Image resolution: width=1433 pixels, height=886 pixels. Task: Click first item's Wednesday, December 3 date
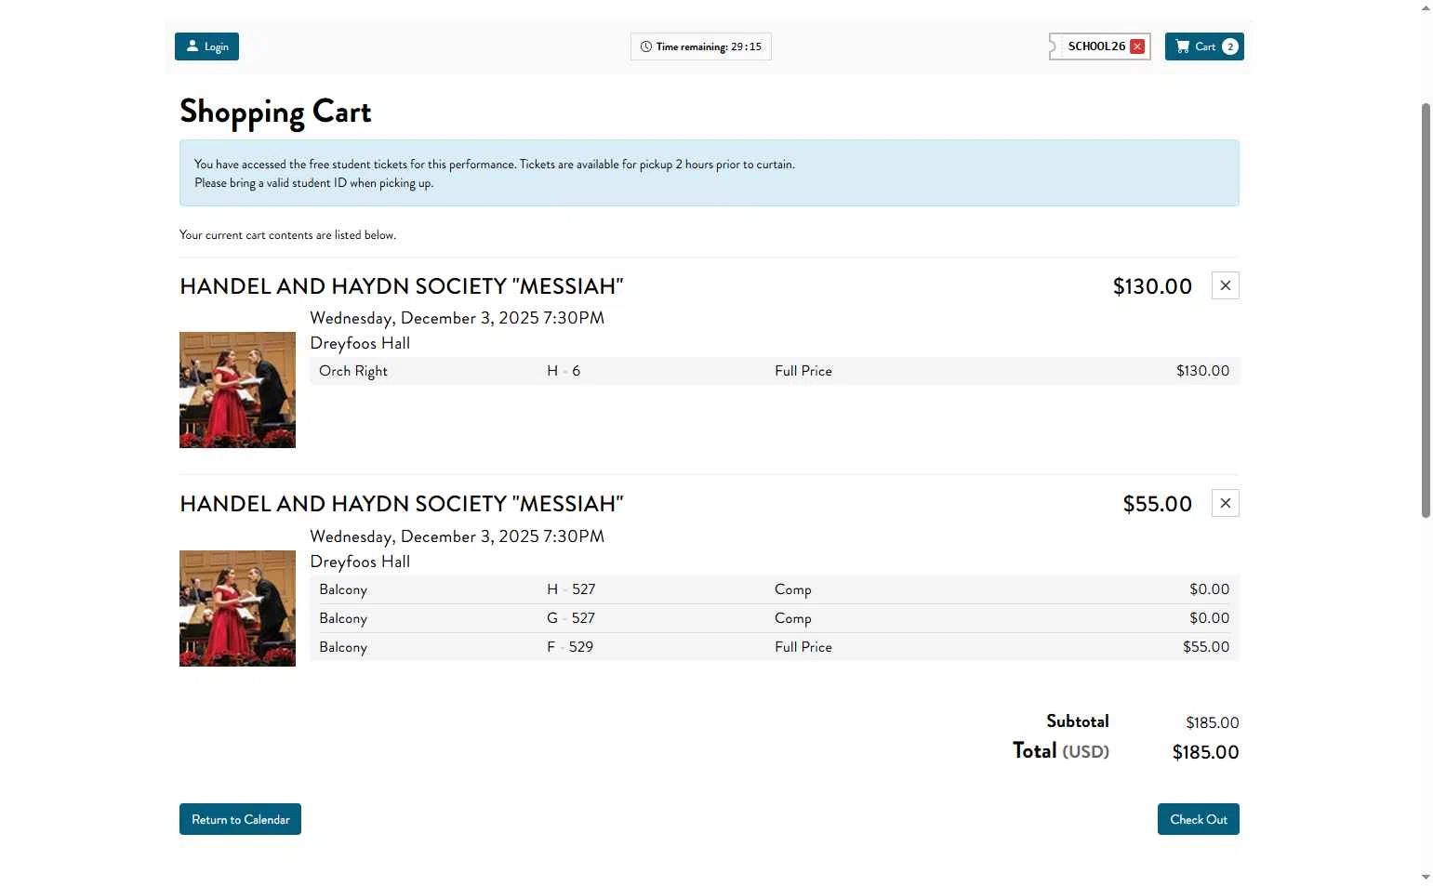pyautogui.click(x=457, y=318)
